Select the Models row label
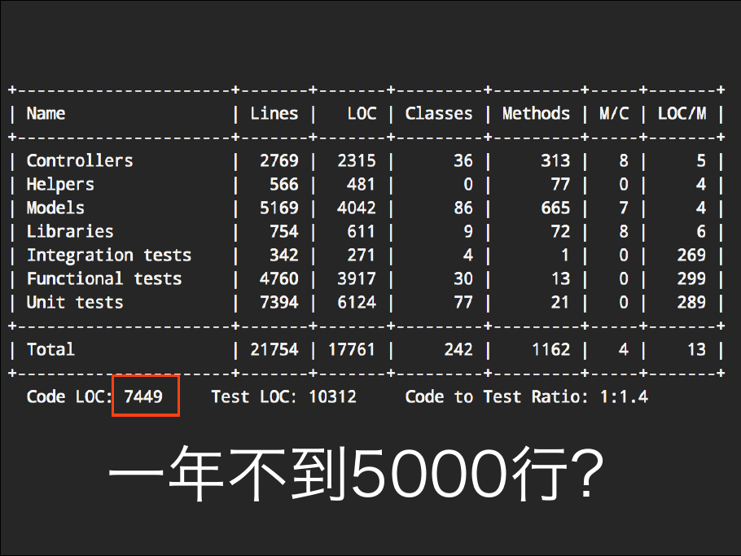This screenshot has width=741, height=556. tap(55, 208)
